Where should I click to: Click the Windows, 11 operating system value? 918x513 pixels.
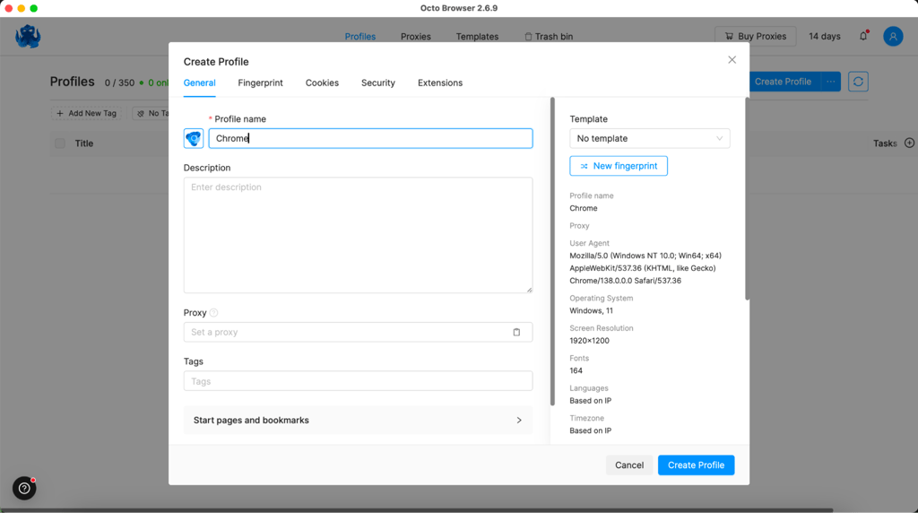[x=592, y=310]
